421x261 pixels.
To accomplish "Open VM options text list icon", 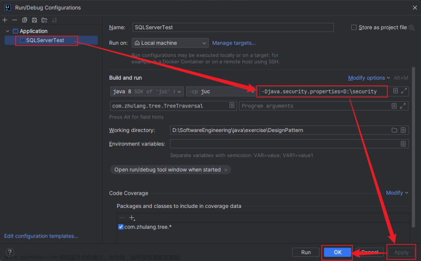I will click(x=395, y=91).
